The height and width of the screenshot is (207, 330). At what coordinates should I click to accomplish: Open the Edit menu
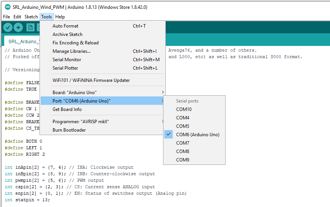(17, 17)
